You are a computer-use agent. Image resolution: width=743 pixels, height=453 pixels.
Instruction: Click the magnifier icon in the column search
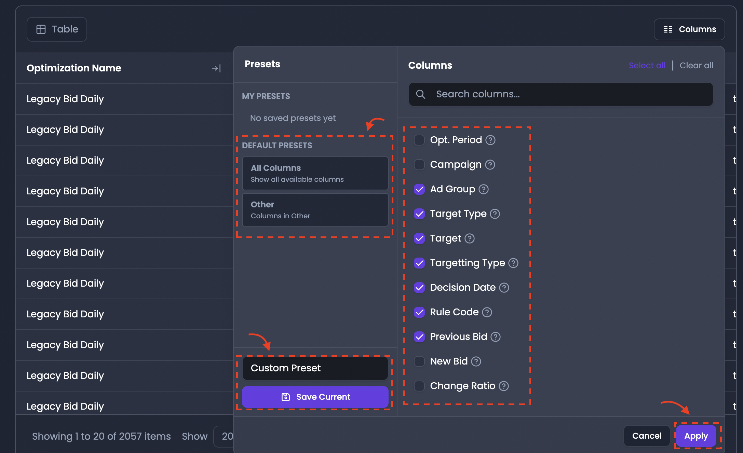(x=421, y=94)
